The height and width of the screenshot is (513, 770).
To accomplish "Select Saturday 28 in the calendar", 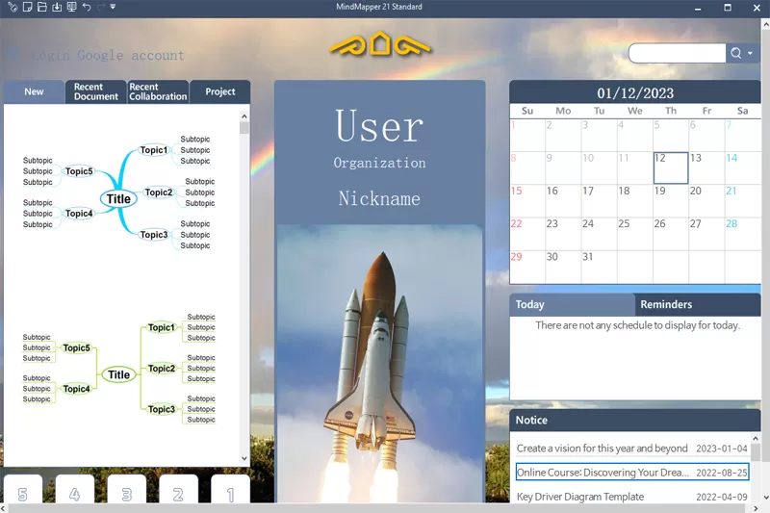I will pos(742,234).
